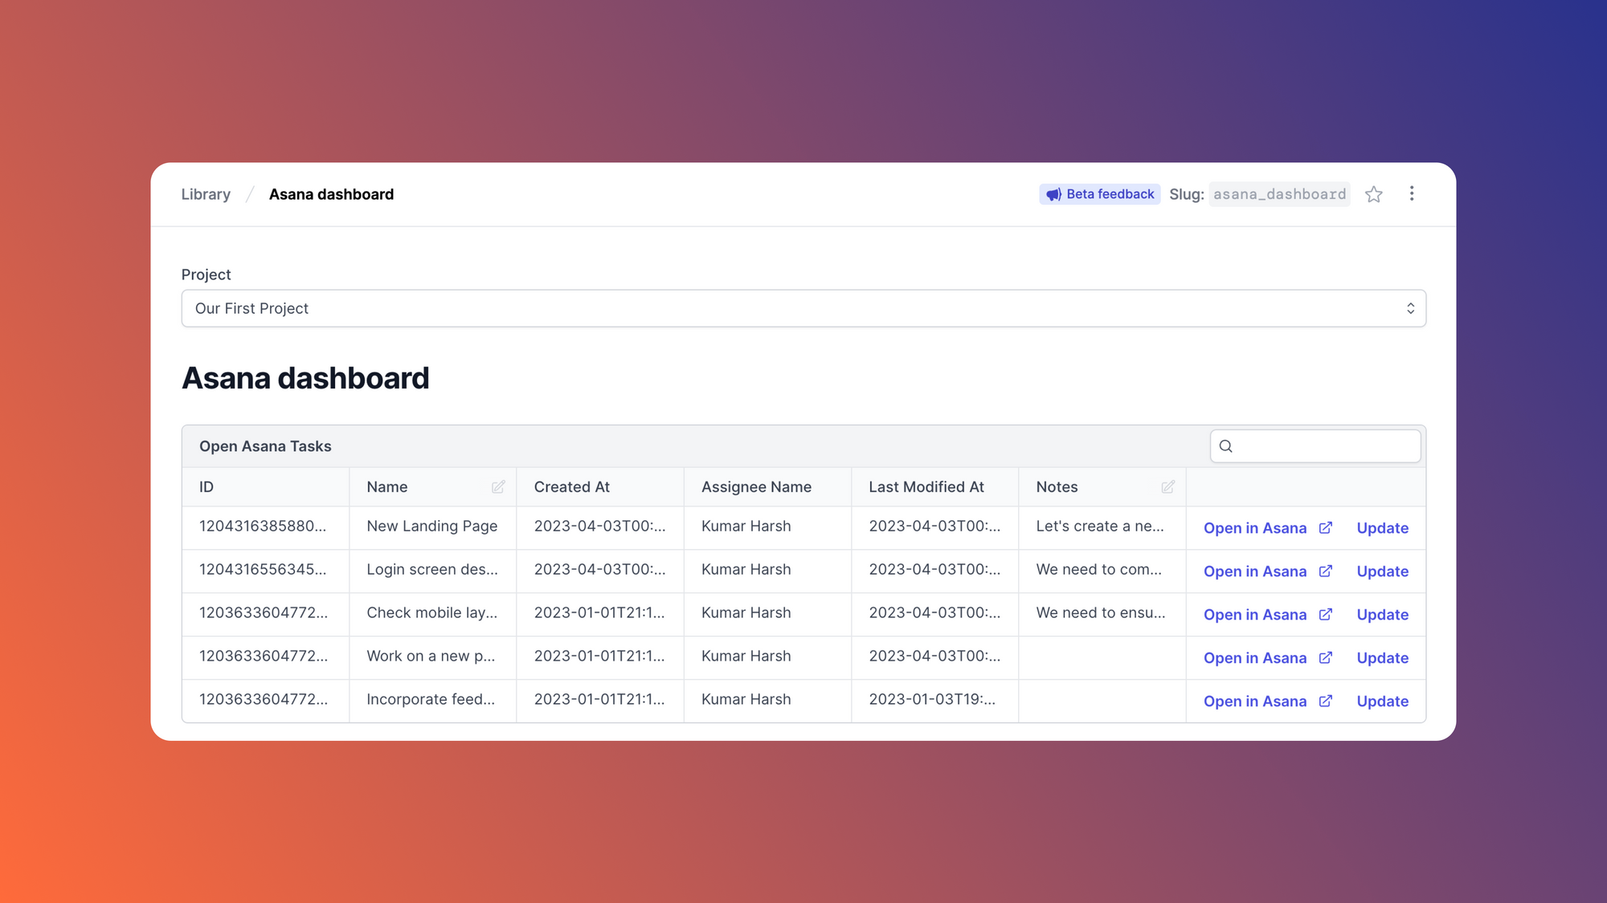The width and height of the screenshot is (1607, 903).
Task: Click the search magnifier icon in the table
Action: click(x=1226, y=446)
